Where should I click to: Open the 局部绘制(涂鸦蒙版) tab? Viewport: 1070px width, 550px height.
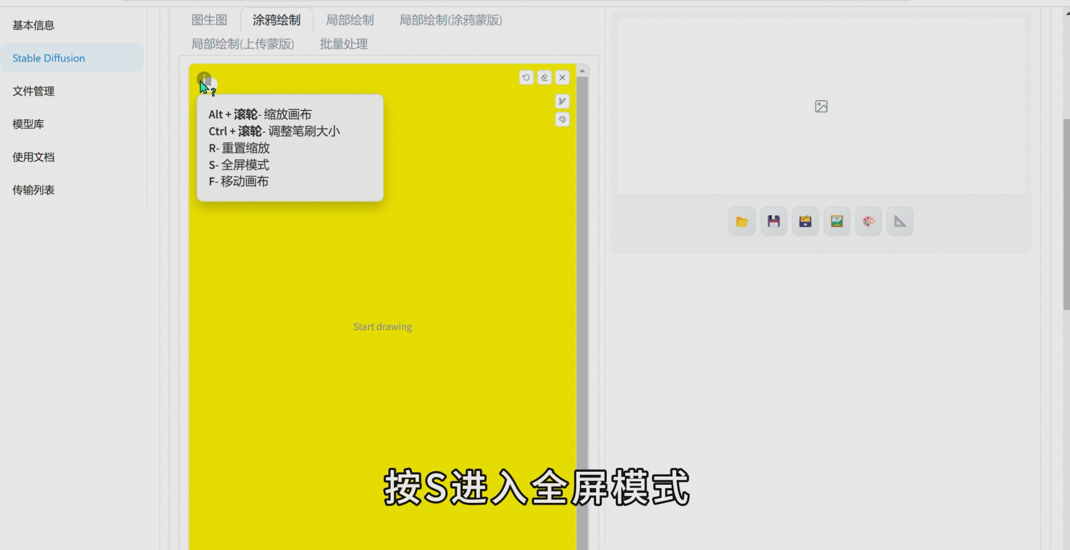tap(450, 20)
